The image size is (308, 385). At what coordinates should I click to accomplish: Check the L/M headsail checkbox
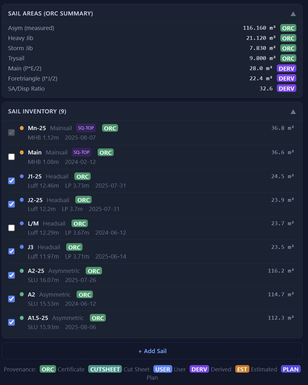pos(11,228)
